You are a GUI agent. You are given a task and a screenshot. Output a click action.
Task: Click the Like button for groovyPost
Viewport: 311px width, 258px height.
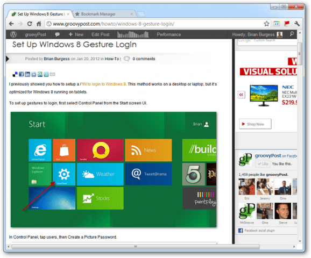click(x=263, y=164)
